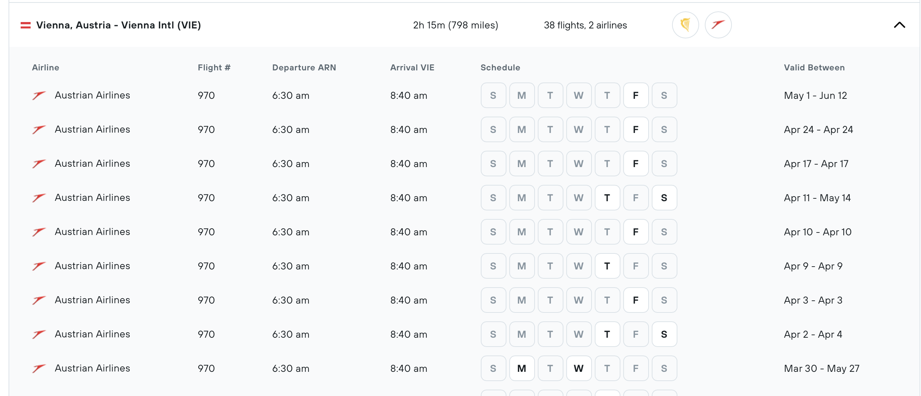Viewport: 921px width, 396px height.
Task: Click the "2h 15m (798 miles)" duration text
Action: pos(456,25)
